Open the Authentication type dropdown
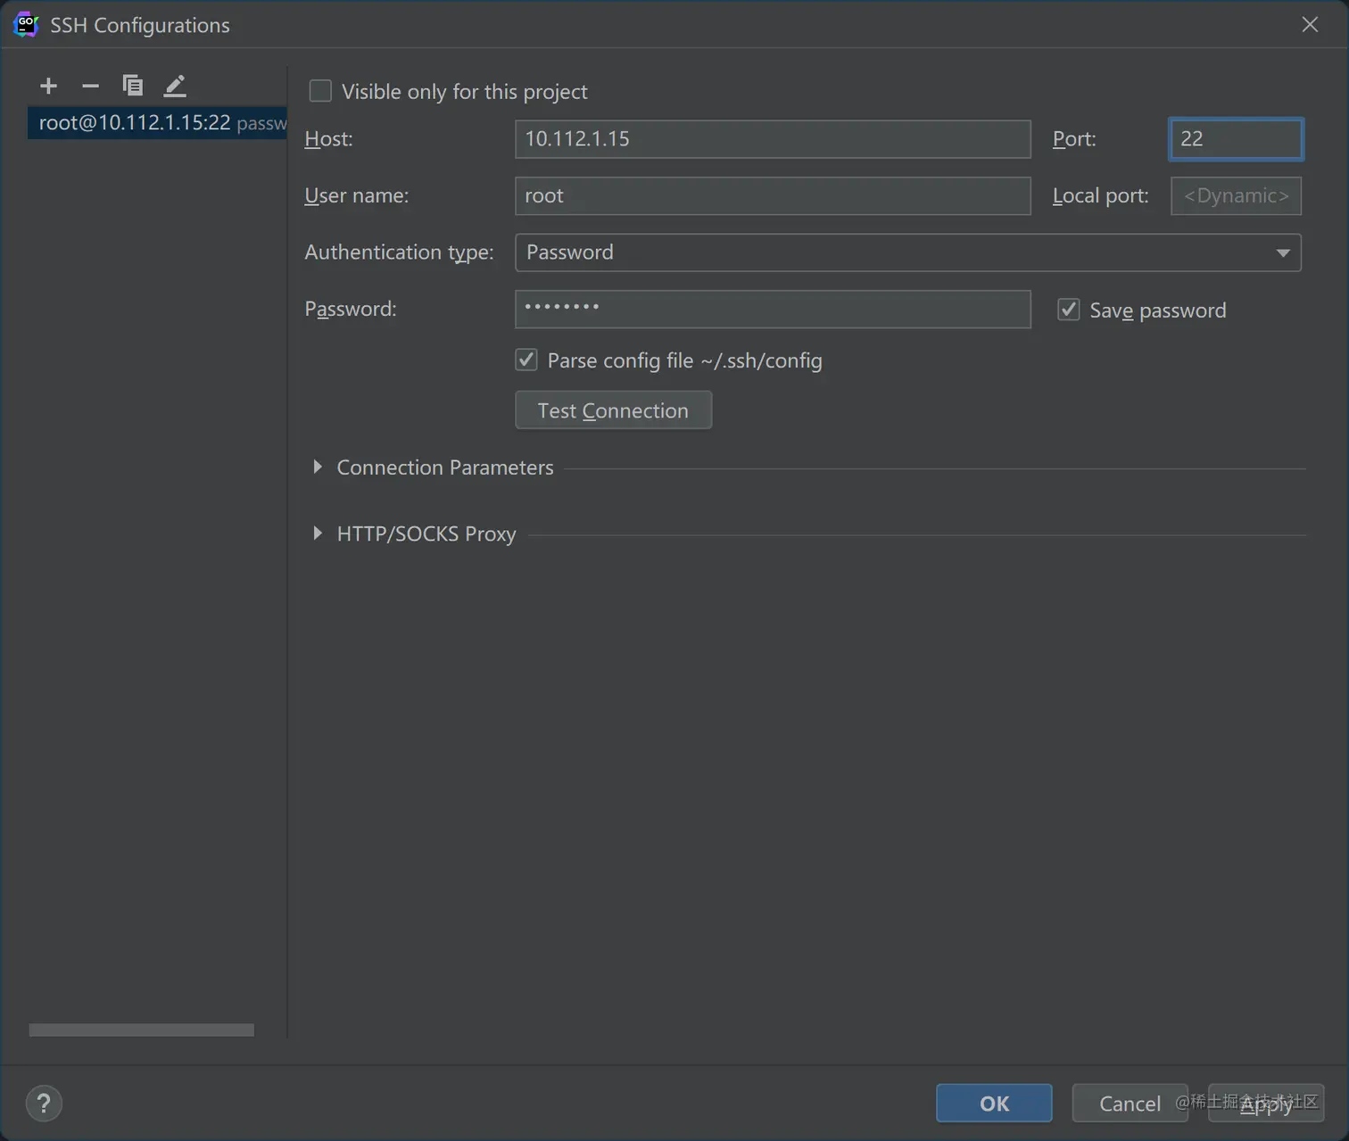 (908, 252)
